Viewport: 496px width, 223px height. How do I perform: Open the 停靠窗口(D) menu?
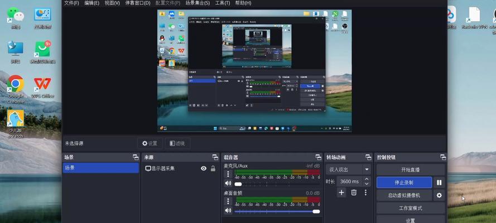click(138, 3)
